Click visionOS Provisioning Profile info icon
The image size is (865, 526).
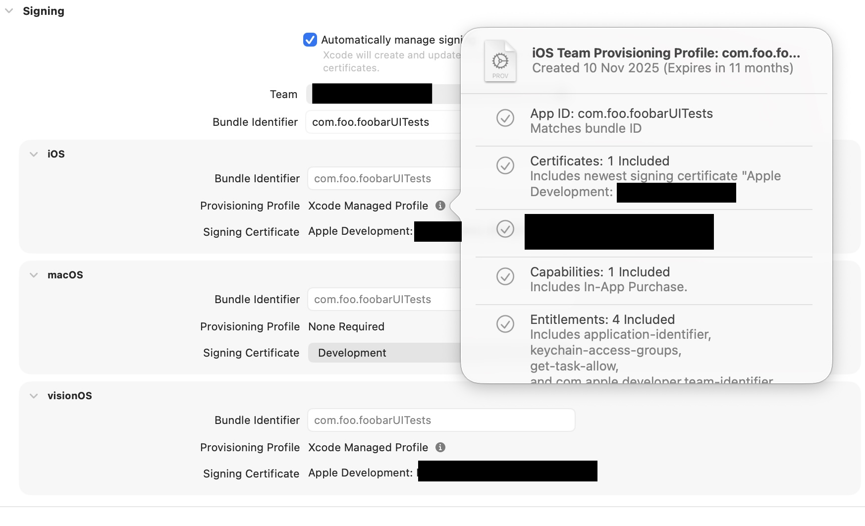click(440, 447)
